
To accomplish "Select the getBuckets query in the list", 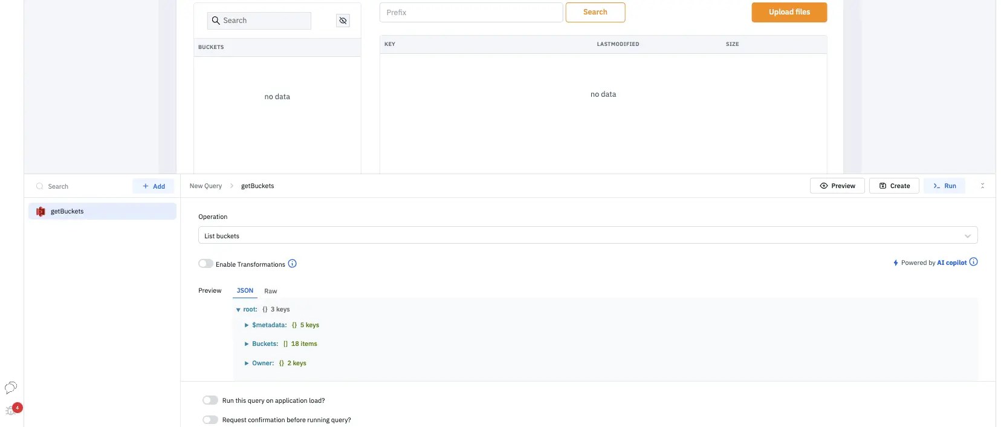I will 102,211.
